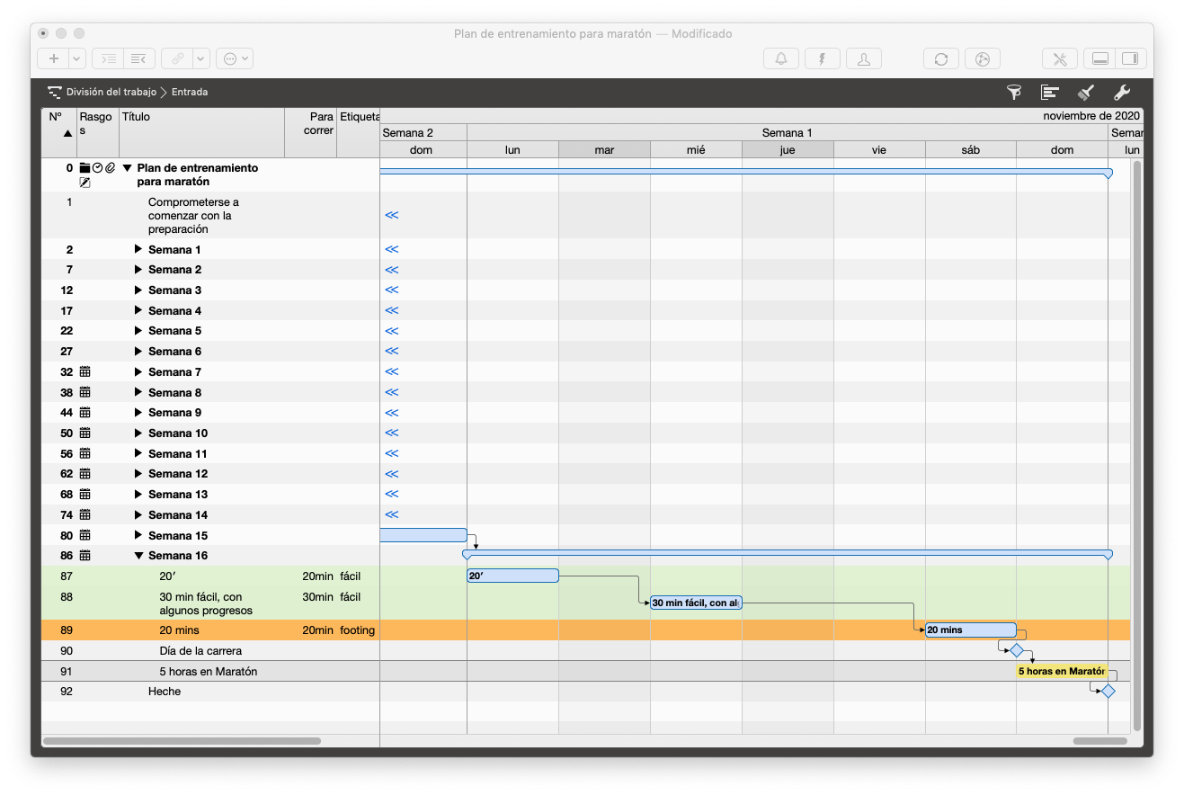The image size is (1184, 795).
Task: Open attachments with the paperclip toolbar icon
Action: (x=176, y=58)
